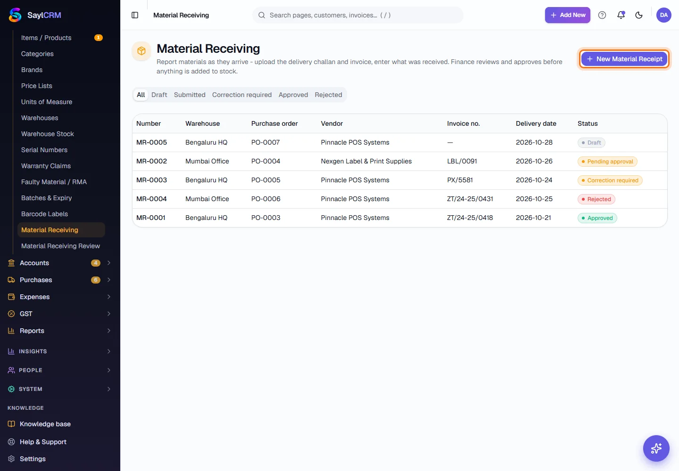Expand the People section chevron

coord(109,370)
